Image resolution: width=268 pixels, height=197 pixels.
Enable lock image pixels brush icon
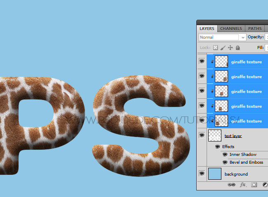tap(223, 48)
